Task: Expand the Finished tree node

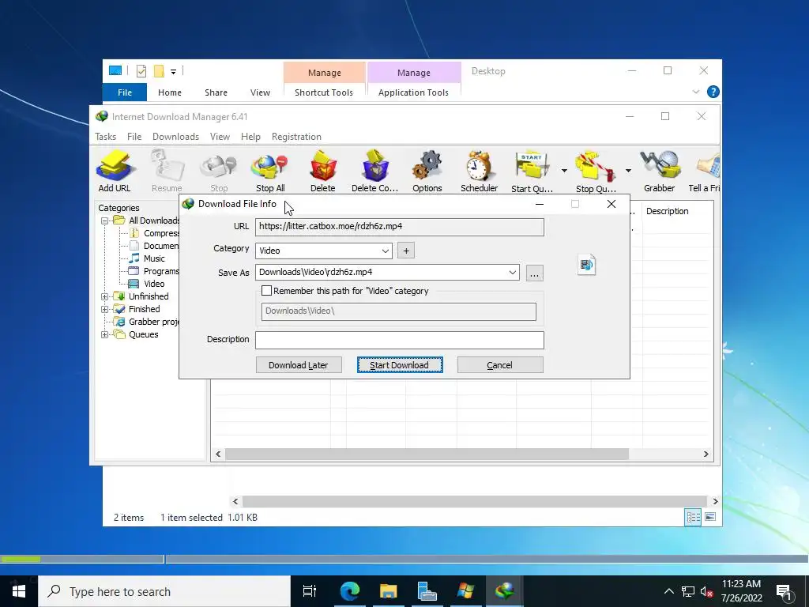Action: (104, 309)
